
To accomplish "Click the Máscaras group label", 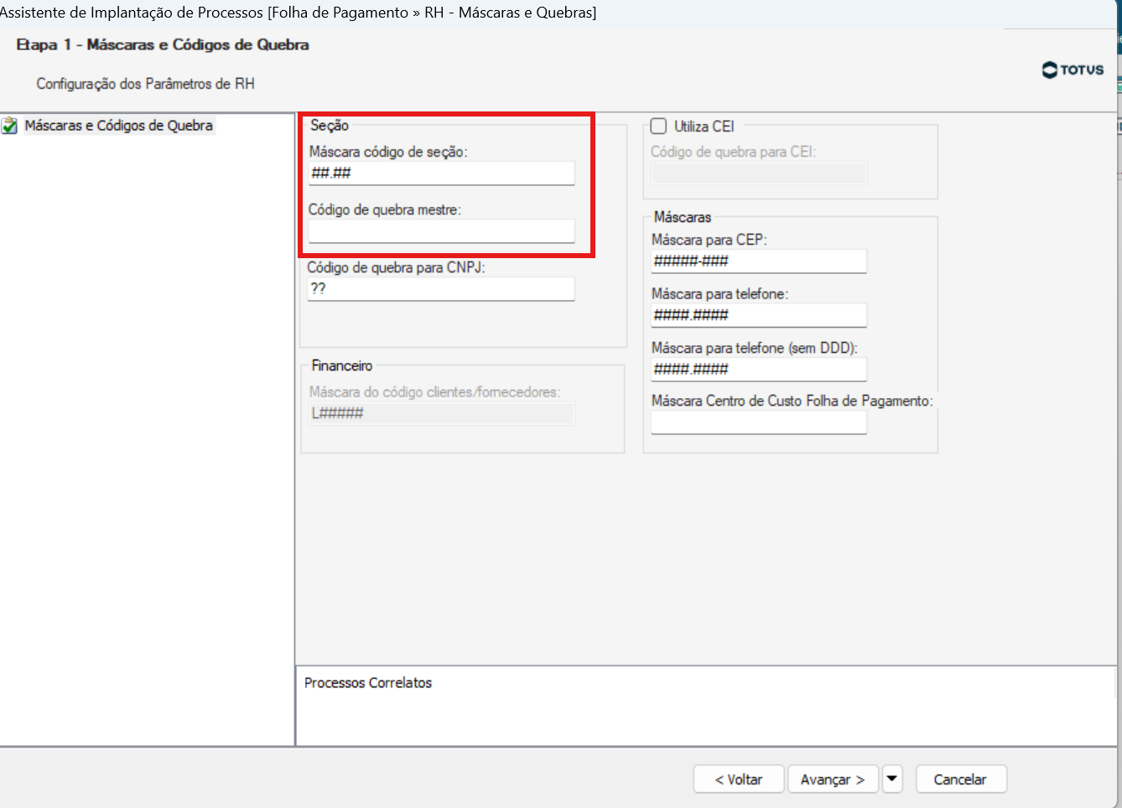I will [x=683, y=217].
